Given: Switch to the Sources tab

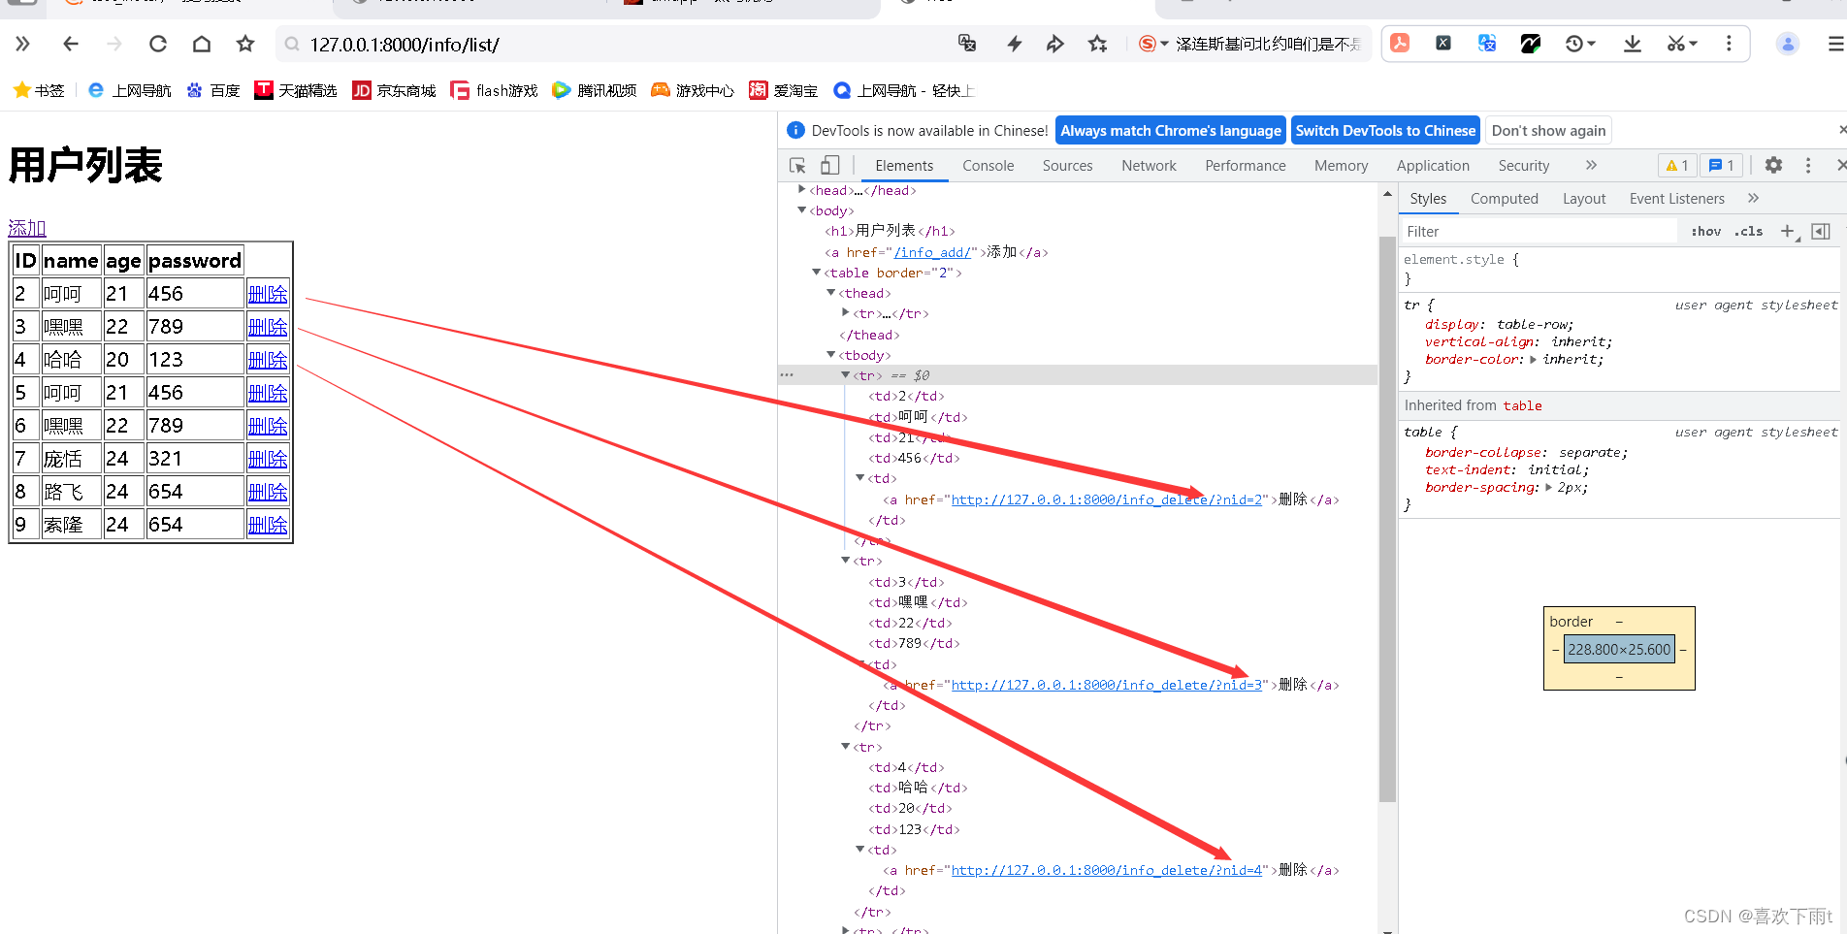Looking at the screenshot, I should 1067,166.
